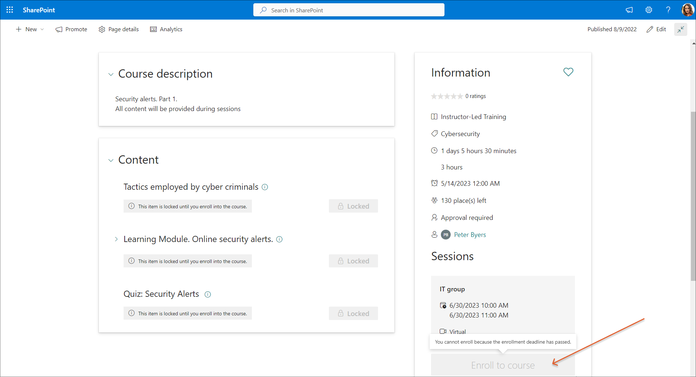Image resolution: width=696 pixels, height=377 pixels.
Task: Open the settings gear in header
Action: click(x=649, y=10)
